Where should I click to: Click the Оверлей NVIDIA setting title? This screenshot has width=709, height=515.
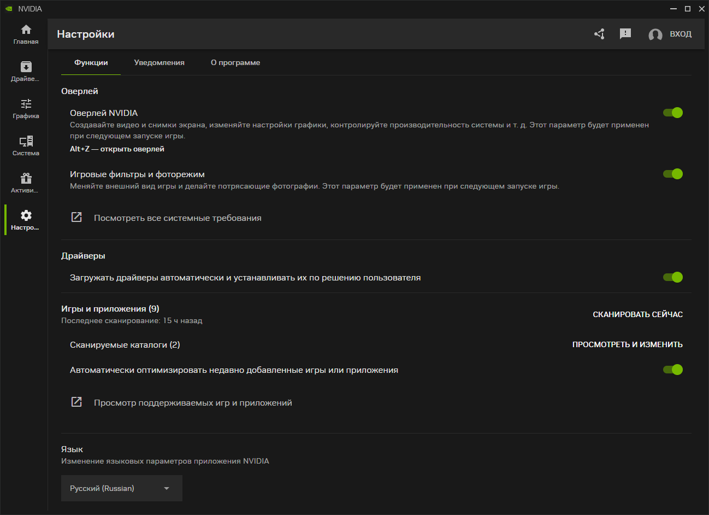[104, 113]
